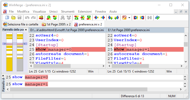Click the left pane horizontal scrollbar right arrow
Screen dimensions: 190x100
[x=103, y=66]
